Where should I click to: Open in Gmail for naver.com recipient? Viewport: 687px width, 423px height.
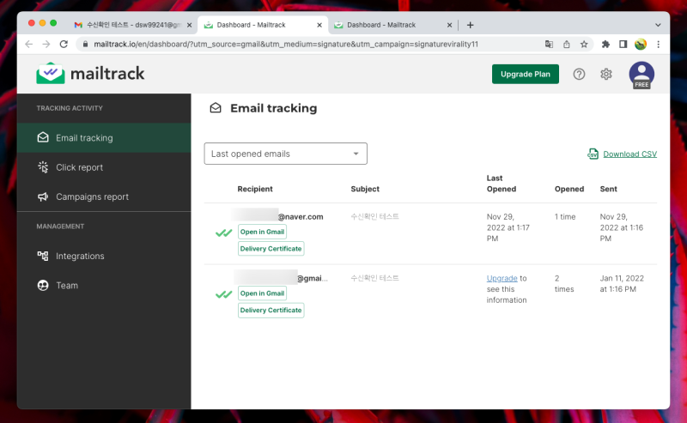(262, 232)
